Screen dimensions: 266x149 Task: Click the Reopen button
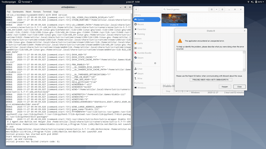pos(225,87)
